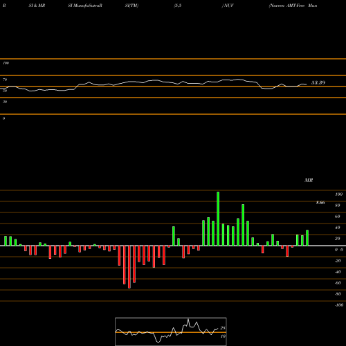This screenshot has width=346, height=346.
Task: Click the deepest red MR histogram bar
Action: 129,267
